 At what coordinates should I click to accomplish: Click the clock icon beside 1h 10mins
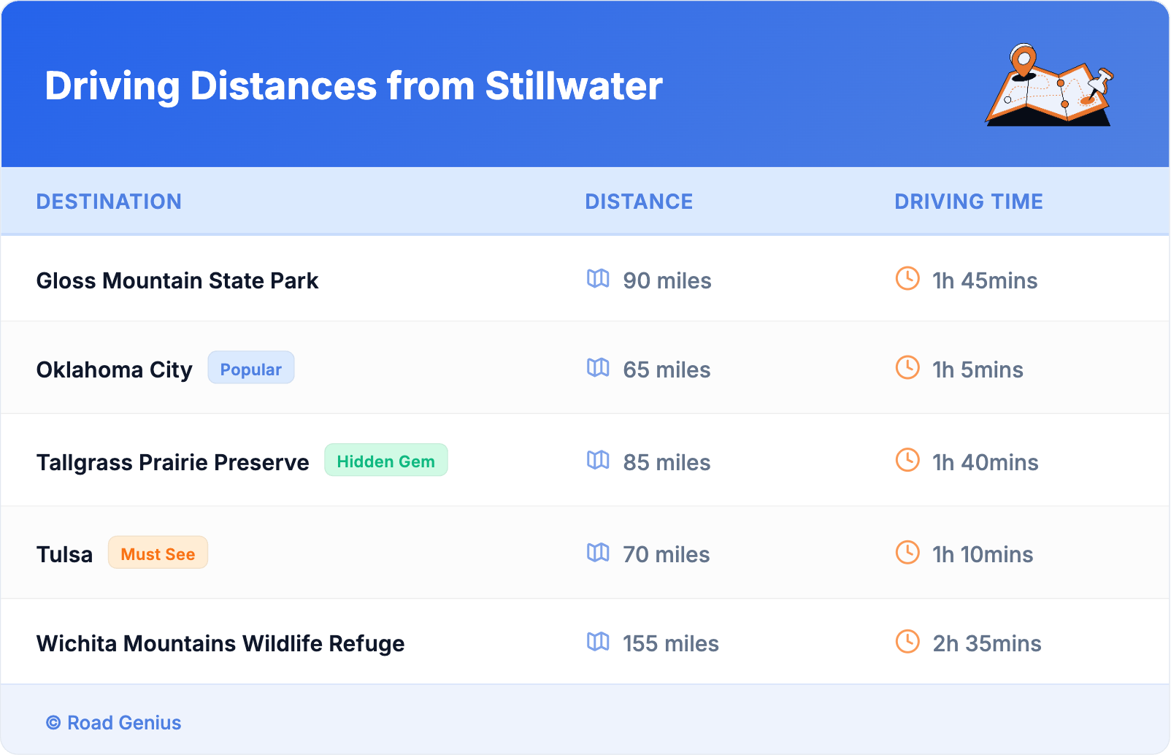[x=907, y=552]
